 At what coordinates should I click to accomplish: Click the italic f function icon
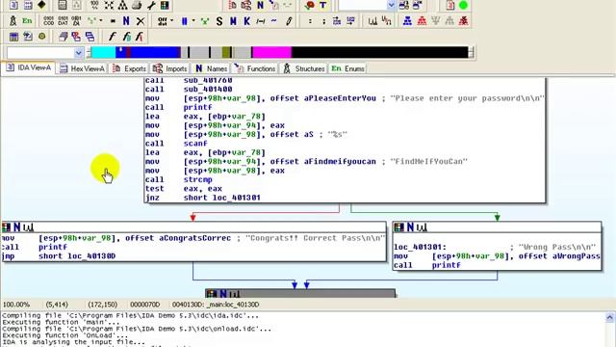pyautogui.click(x=113, y=37)
